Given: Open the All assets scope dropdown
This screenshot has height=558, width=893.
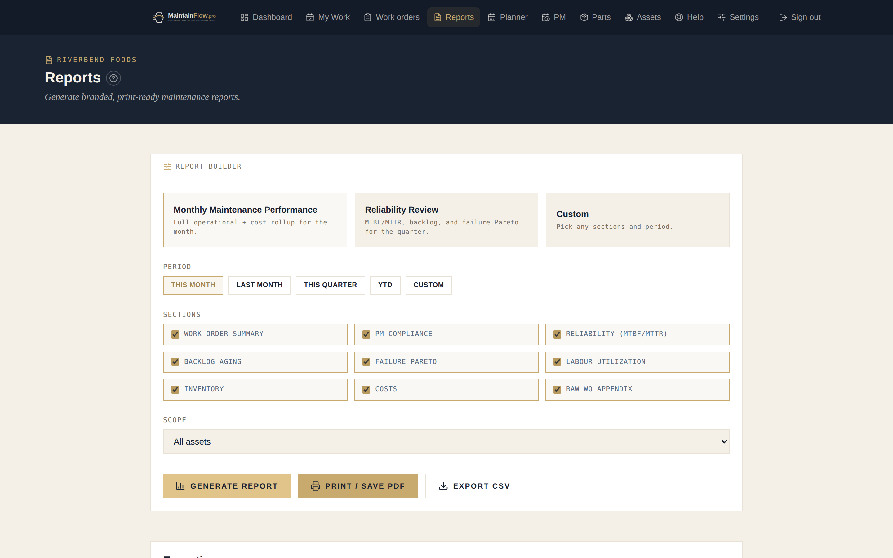Looking at the screenshot, I should tap(446, 441).
